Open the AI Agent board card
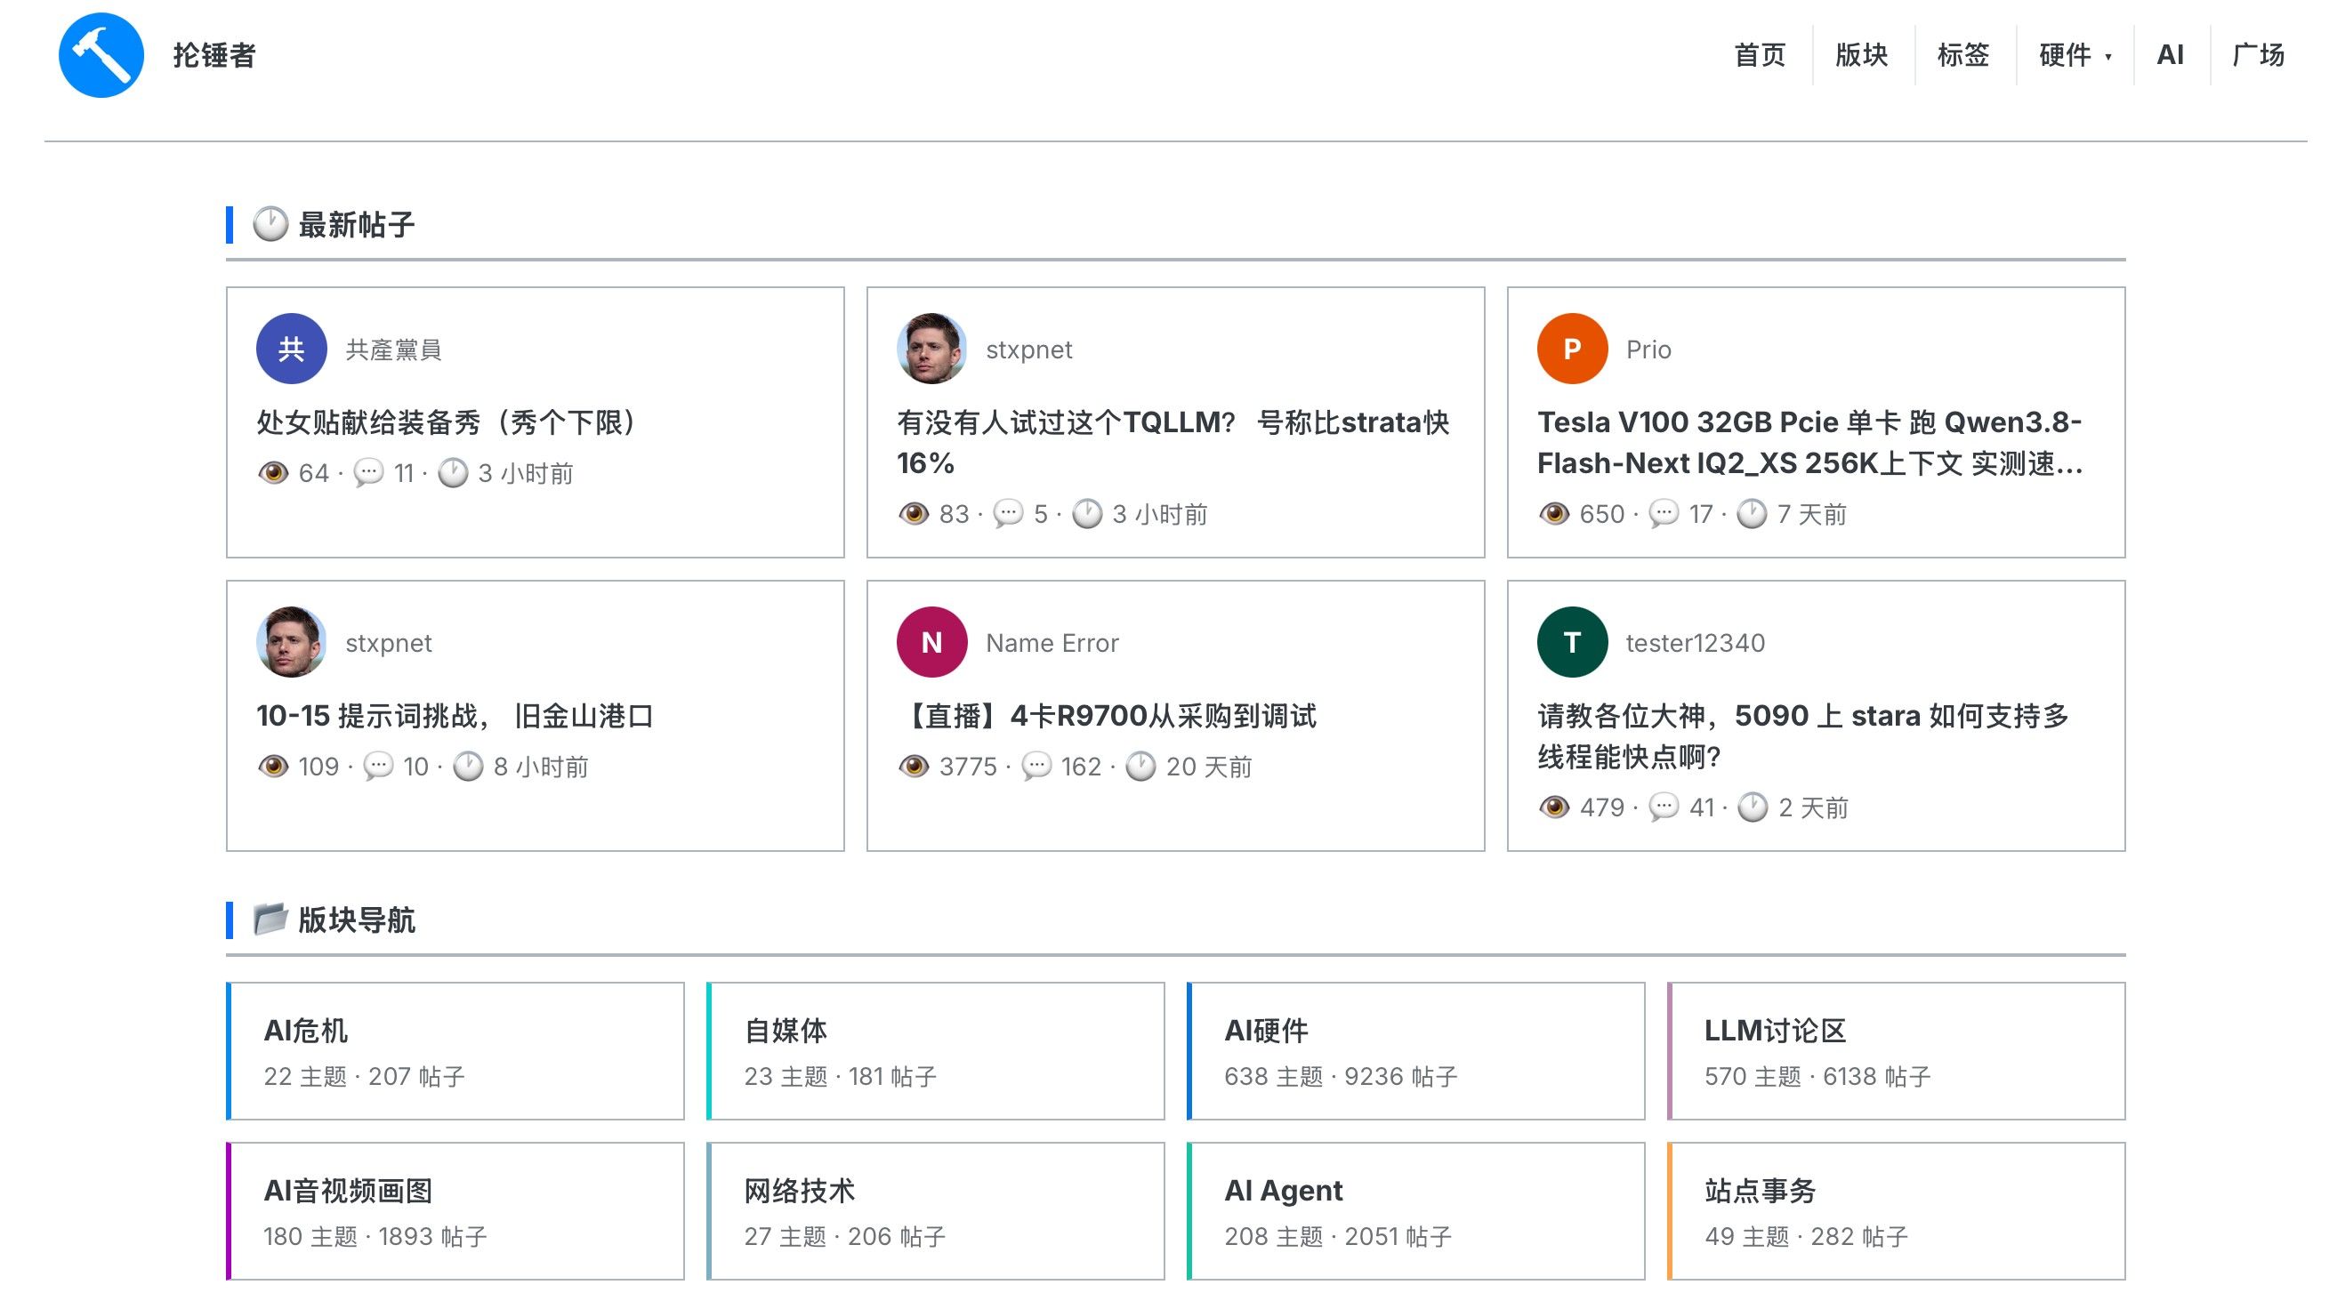Screen dimensions: 2329x1293 1415,1211
